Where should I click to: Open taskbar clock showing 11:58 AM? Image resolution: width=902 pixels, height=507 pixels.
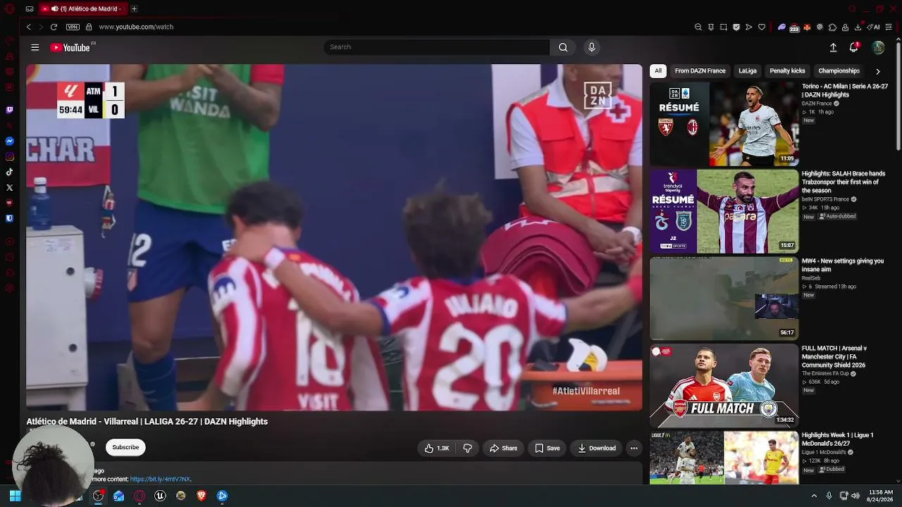coord(881,496)
